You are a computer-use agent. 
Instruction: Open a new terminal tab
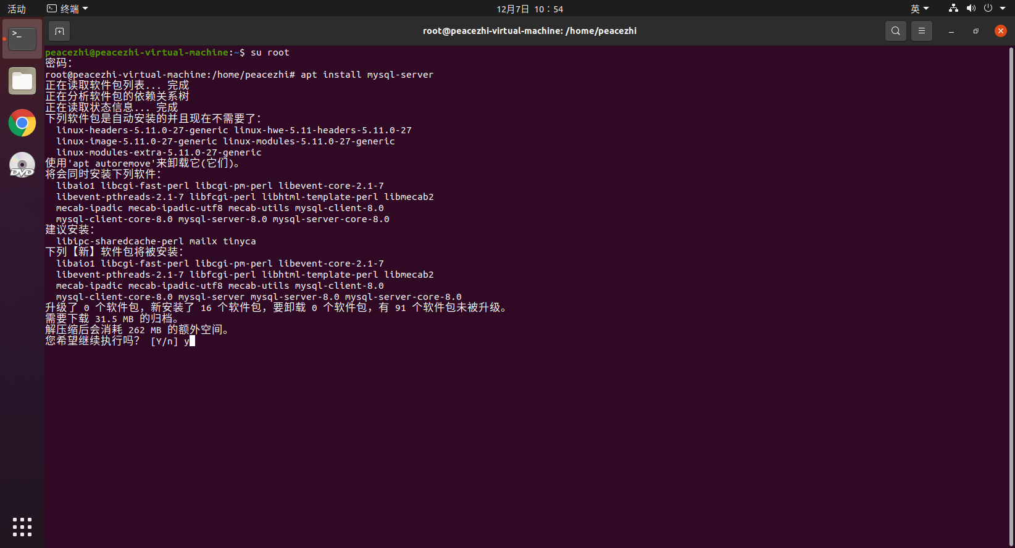[59, 31]
